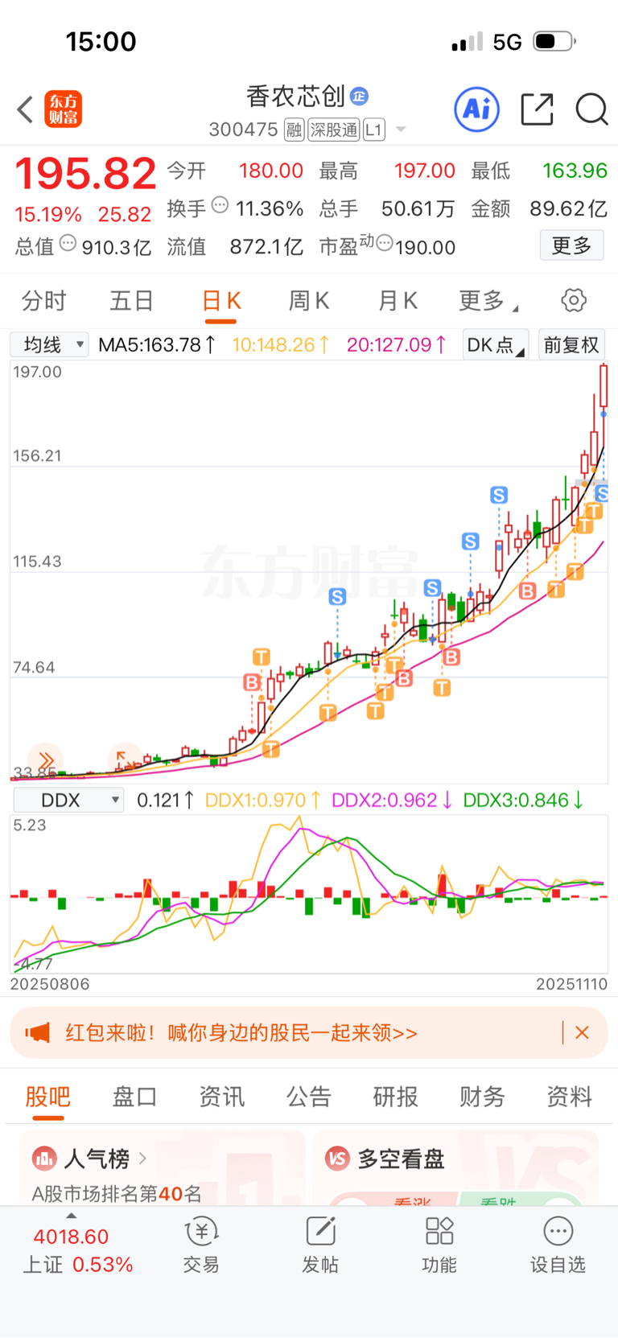Open the AI assistant icon
Screen dimensions: 618x1338
[x=477, y=109]
